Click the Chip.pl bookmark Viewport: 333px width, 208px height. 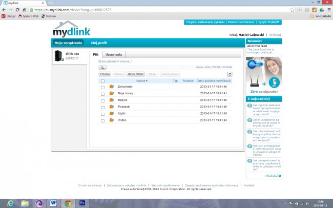[x=9, y=16]
